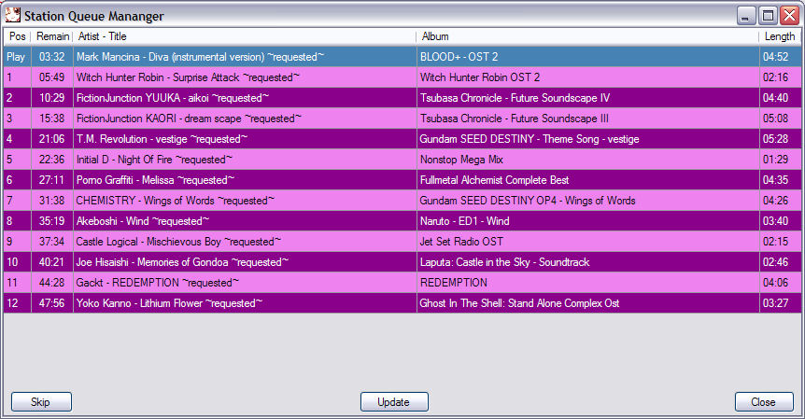
Task: Select the playing track Mark Mancina - Diva
Action: 200,57
